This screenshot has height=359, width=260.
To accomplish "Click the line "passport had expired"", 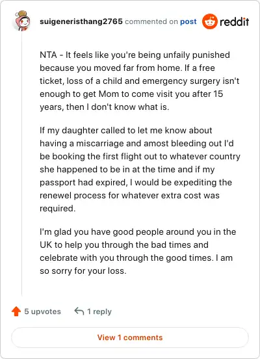I will click(x=136, y=183).
